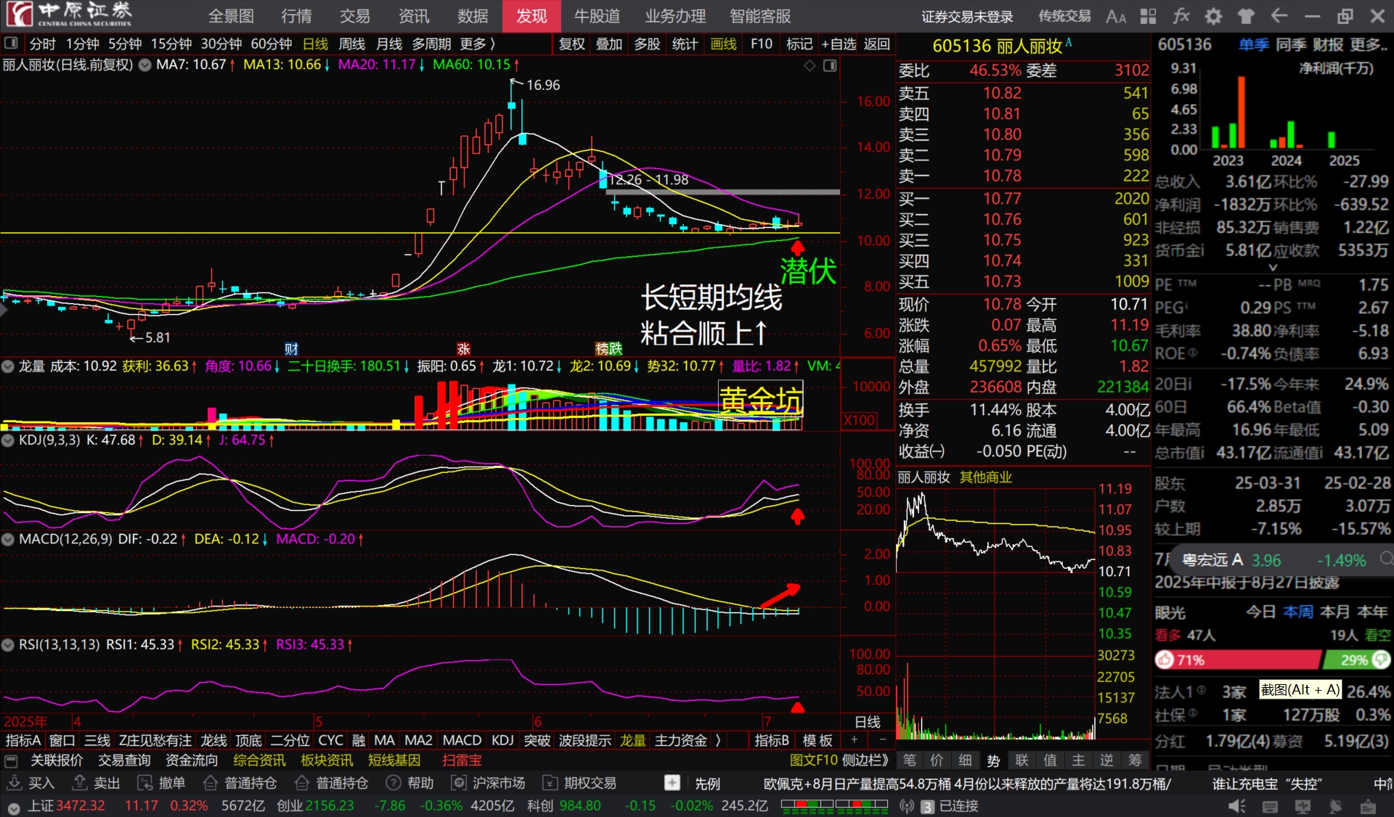The width and height of the screenshot is (1394, 817).
Task: Toggle 复权 price adjustment
Action: point(572,44)
